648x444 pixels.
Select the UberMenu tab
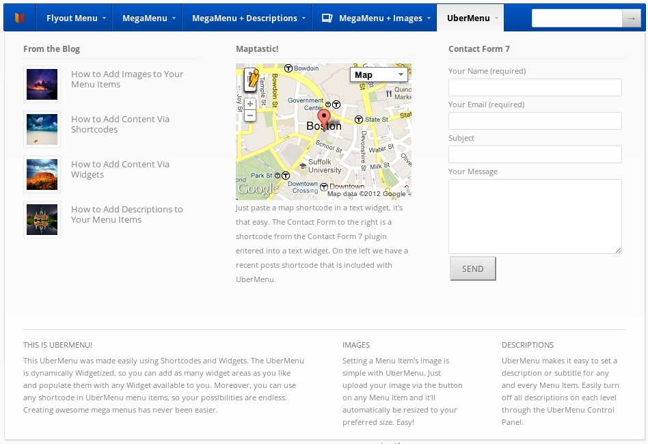(470, 18)
